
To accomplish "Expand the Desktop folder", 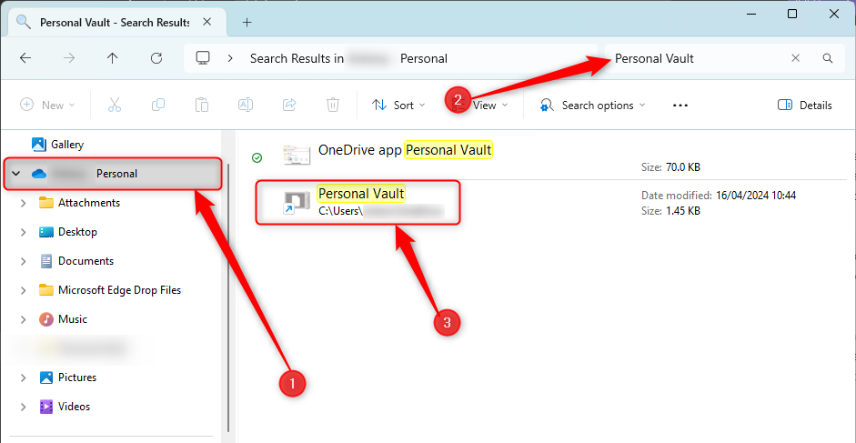I will (23, 232).
